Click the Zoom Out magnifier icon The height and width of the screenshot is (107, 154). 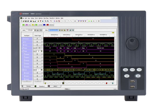[46, 21]
